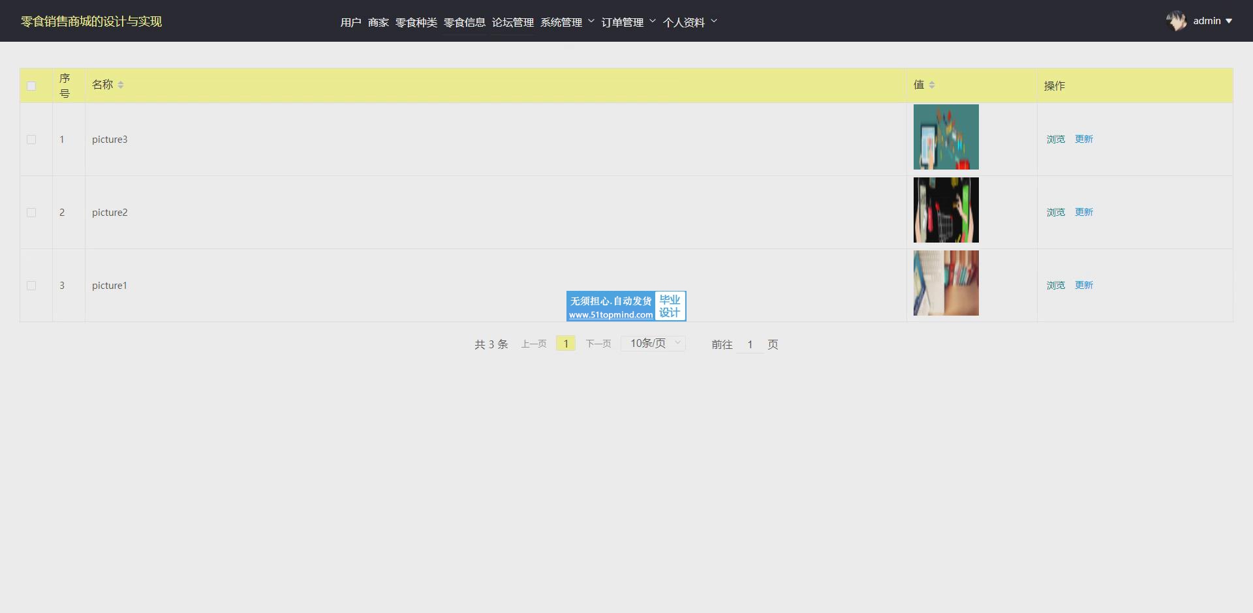Image resolution: width=1253 pixels, height=613 pixels.
Task: Click 更新 for picture2
Action: point(1083,213)
